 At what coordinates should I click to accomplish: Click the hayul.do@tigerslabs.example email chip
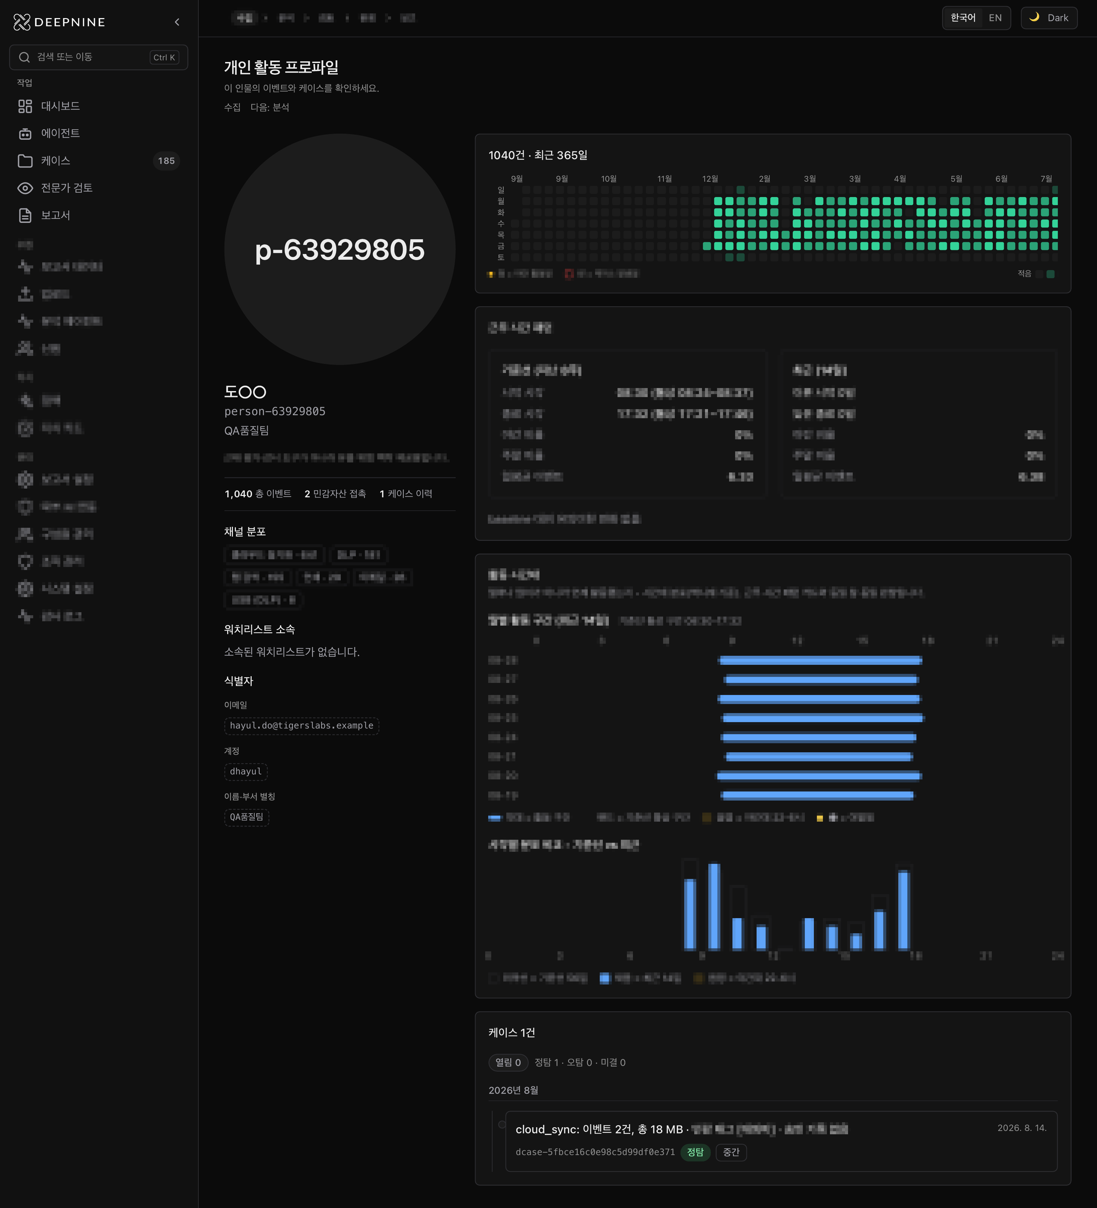[x=301, y=726]
